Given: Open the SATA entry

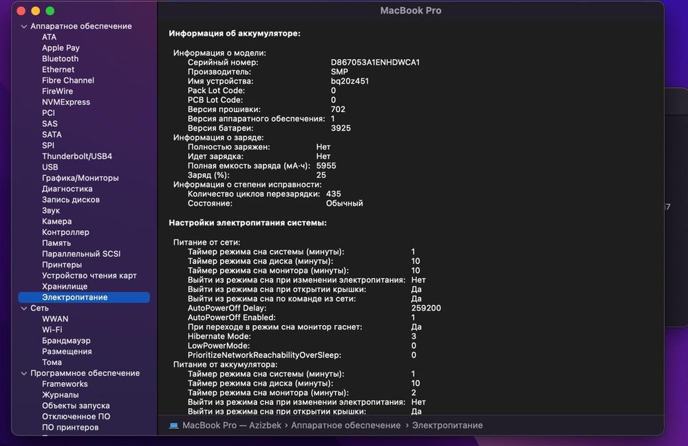Looking at the screenshot, I should (52, 135).
